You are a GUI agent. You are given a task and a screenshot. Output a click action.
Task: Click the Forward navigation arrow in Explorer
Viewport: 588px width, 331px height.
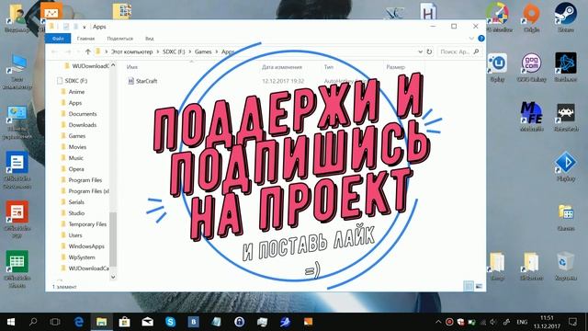(x=68, y=51)
